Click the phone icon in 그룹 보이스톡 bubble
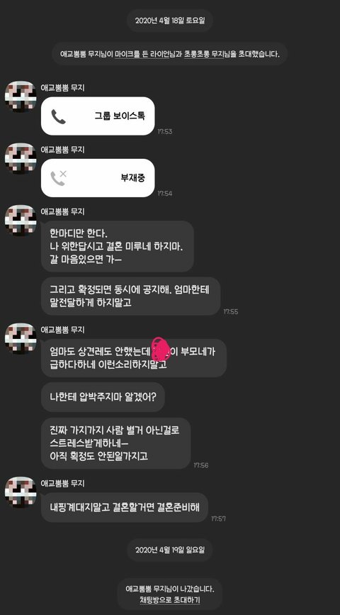 [58, 116]
